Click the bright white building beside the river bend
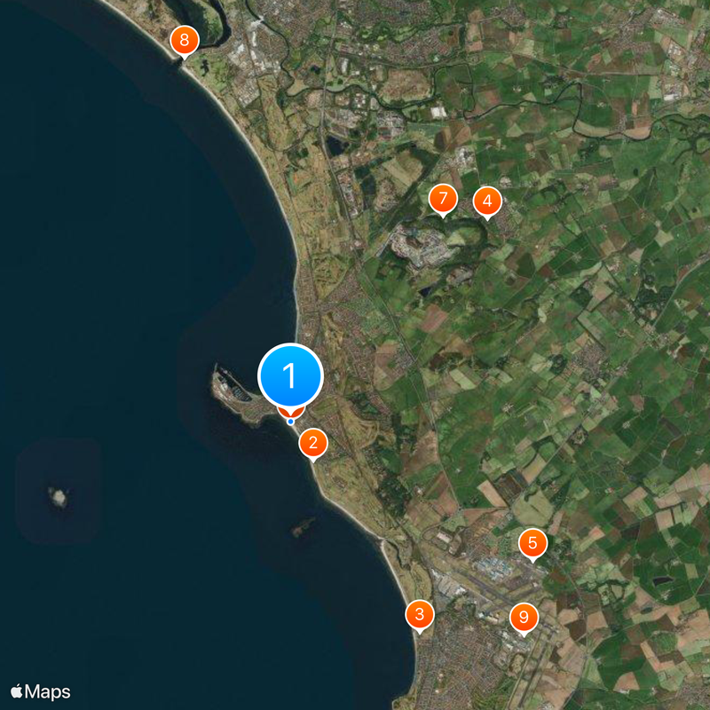 point(438,112)
